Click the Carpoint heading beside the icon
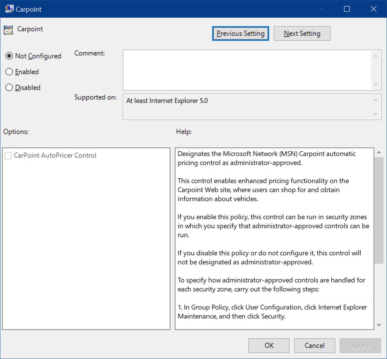The width and height of the screenshot is (387, 359). (x=30, y=29)
